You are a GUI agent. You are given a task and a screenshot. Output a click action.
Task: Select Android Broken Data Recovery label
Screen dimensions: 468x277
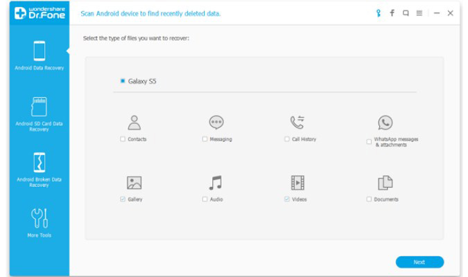39,182
